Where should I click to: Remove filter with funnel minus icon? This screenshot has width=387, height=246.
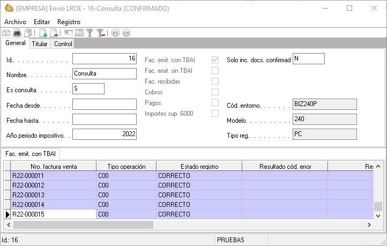pos(100,33)
